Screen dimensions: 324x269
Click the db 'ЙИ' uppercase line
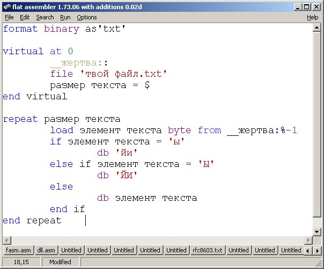point(117,176)
